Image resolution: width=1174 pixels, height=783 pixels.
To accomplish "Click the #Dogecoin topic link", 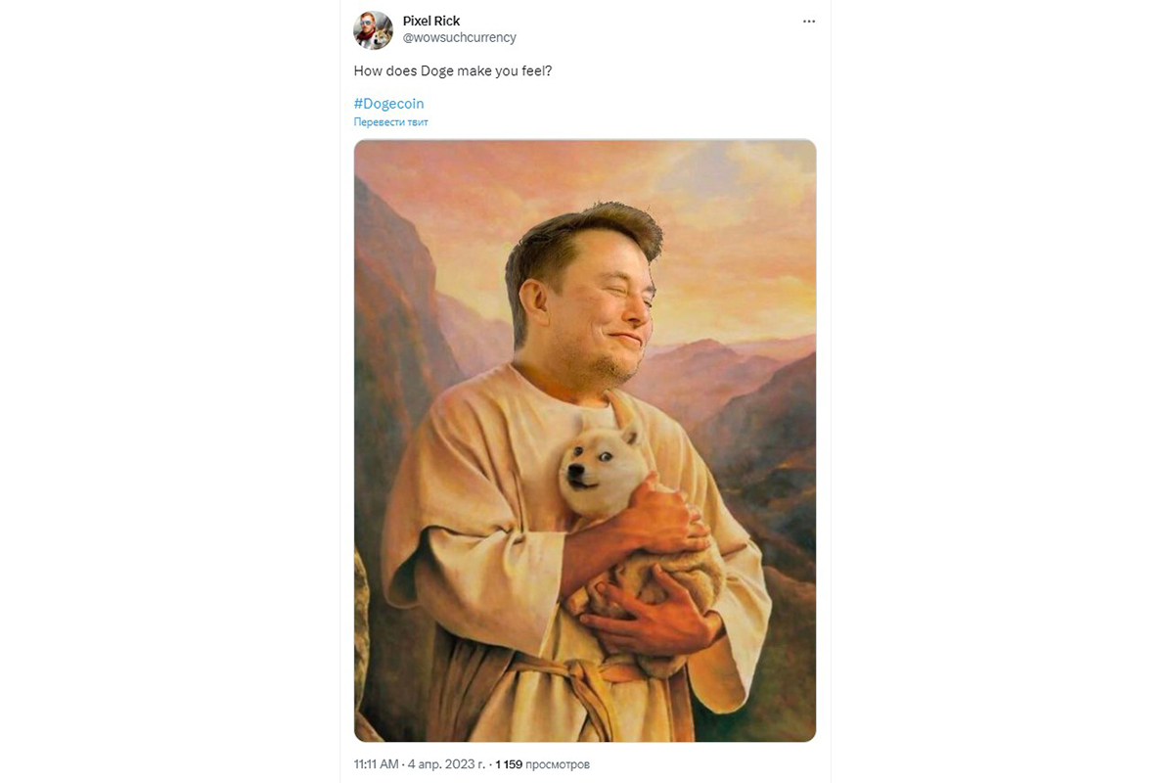I will [387, 103].
